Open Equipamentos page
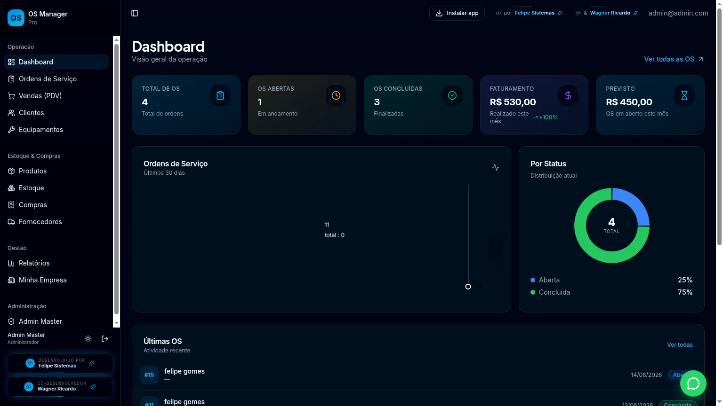 pos(56,130)
